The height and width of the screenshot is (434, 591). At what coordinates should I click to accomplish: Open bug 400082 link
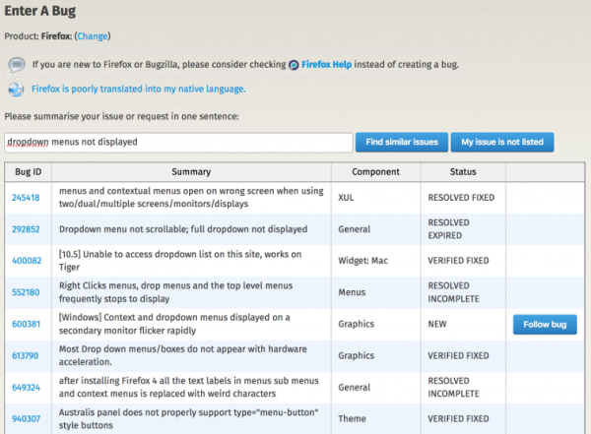27,261
